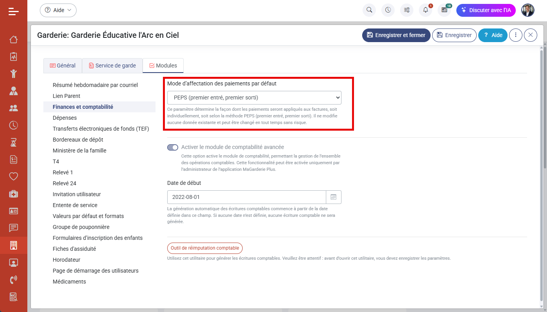This screenshot has width=547, height=312.
Task: Open the search magnifier icon in top bar
Action: point(369,10)
